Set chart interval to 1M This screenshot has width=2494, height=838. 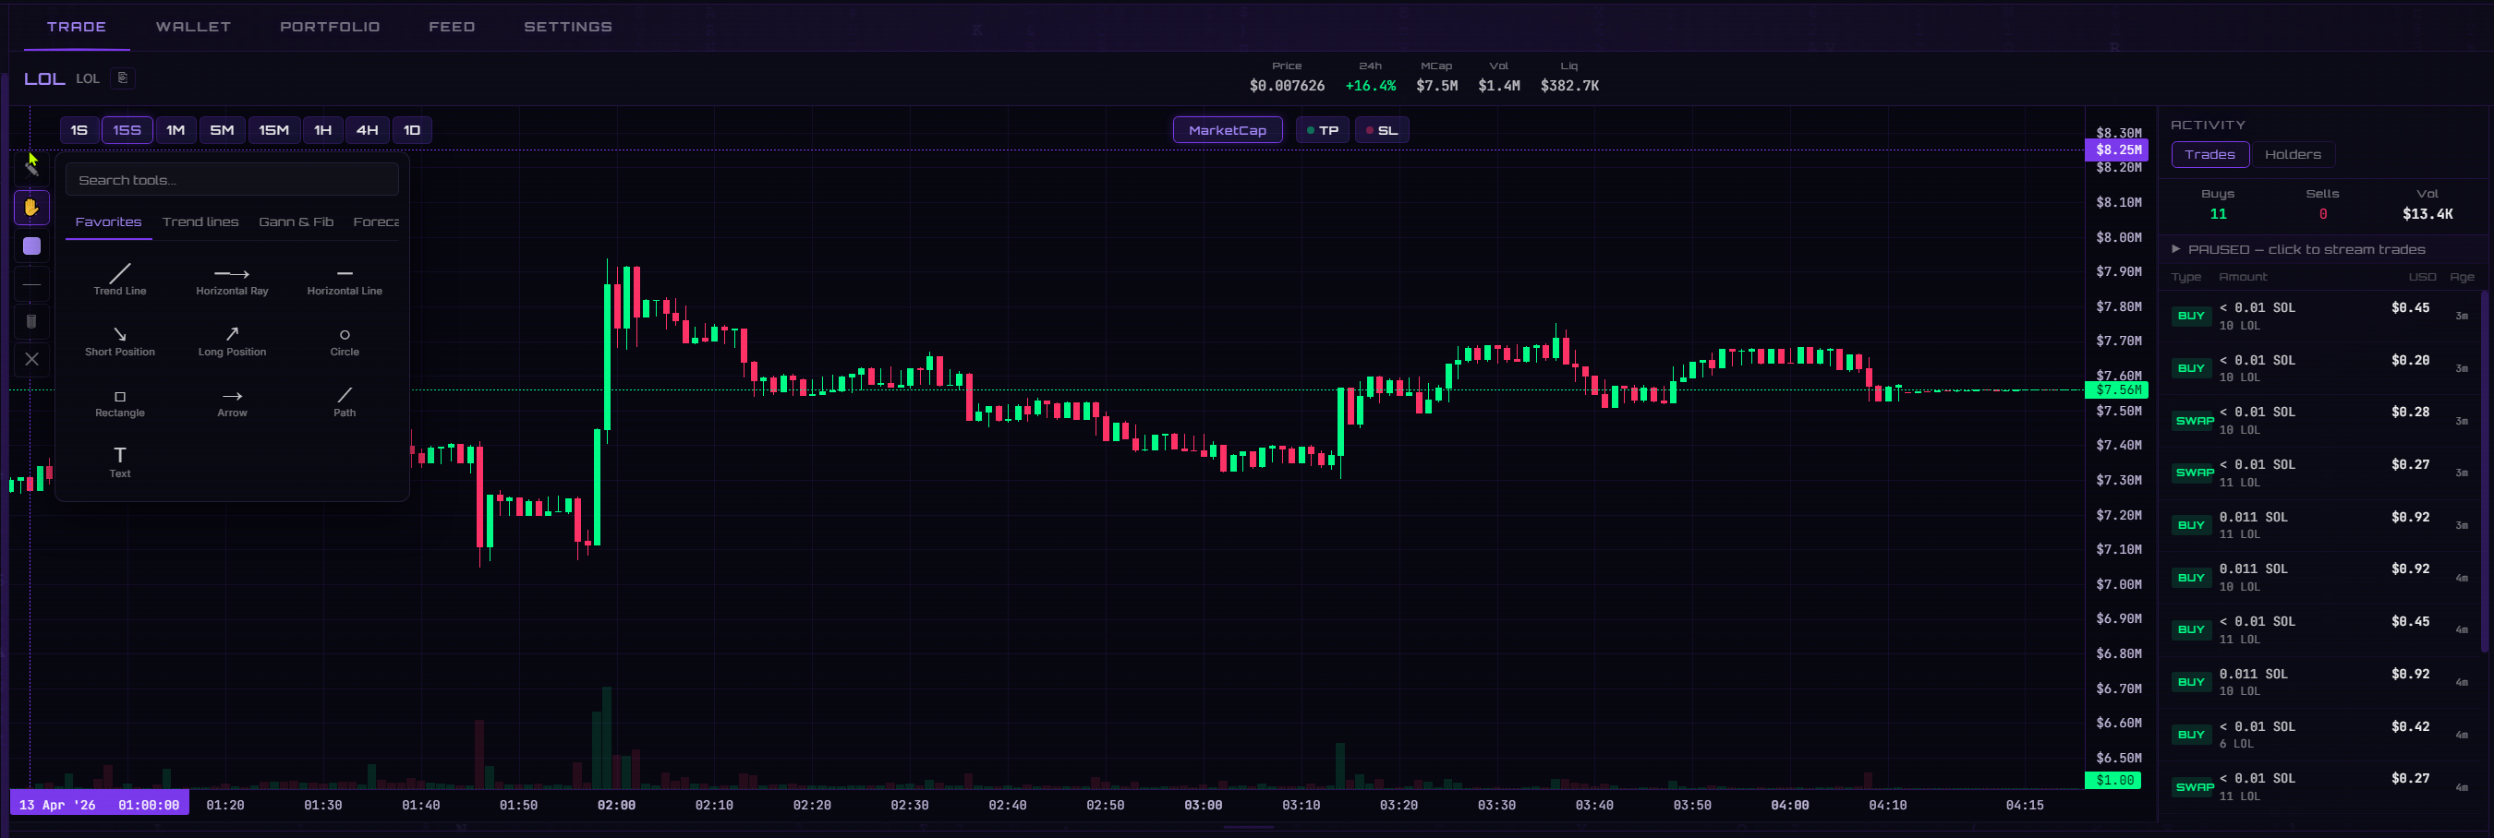point(176,129)
